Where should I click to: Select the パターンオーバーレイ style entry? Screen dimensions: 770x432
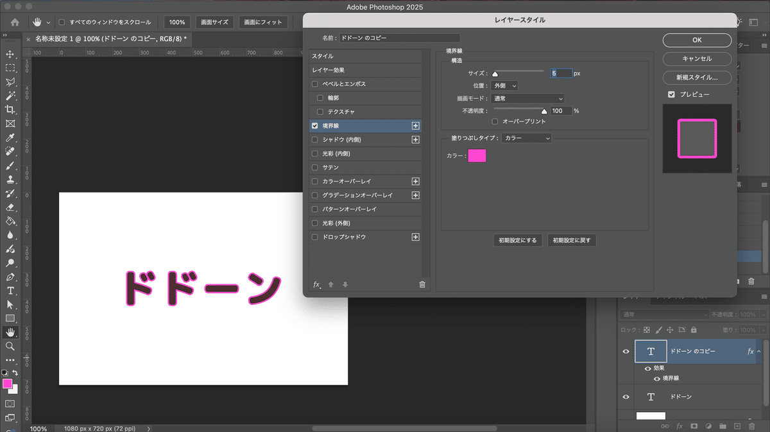click(x=365, y=209)
